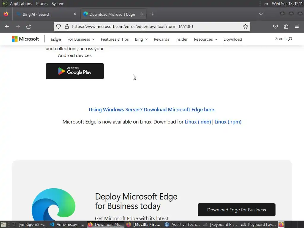Download Linux (.deb) package
Image resolution: width=304 pixels, height=228 pixels.
pos(198,122)
